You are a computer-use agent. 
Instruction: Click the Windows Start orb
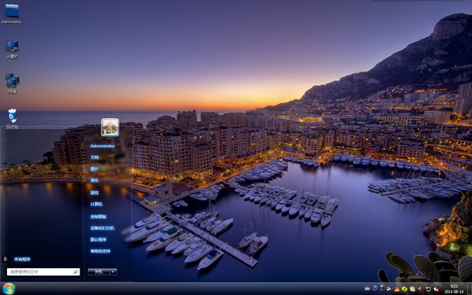pyautogui.click(x=9, y=289)
